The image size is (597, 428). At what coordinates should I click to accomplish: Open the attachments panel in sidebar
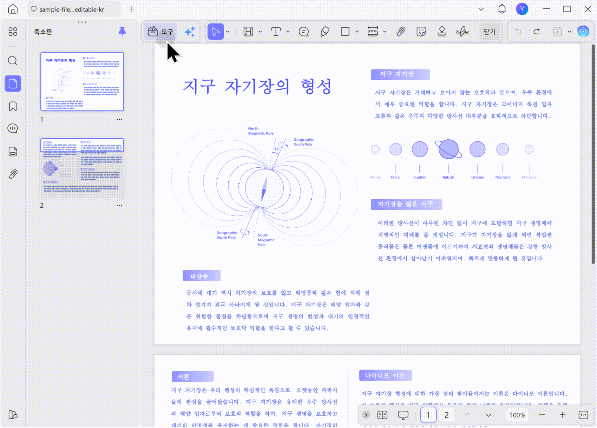click(13, 174)
